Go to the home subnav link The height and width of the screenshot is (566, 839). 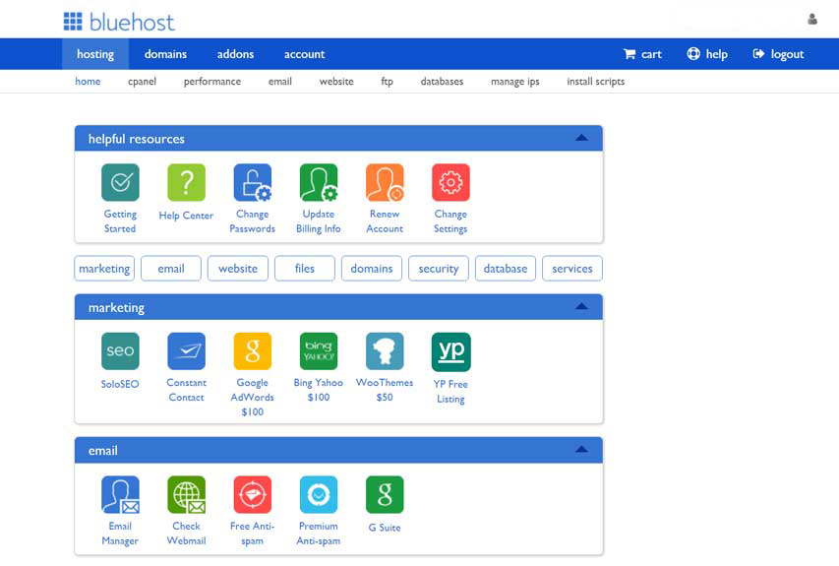[88, 82]
